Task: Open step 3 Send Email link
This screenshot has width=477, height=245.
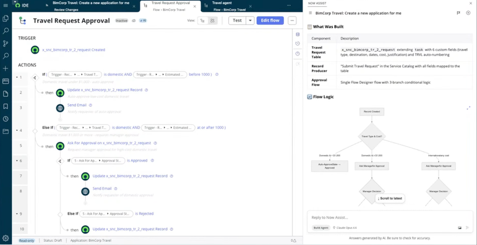Action: (x=77, y=105)
